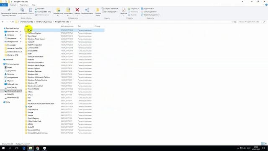Switch to Large icons view using status bar toggle
The height and width of the screenshot is (151, 268).
pos(266,143)
